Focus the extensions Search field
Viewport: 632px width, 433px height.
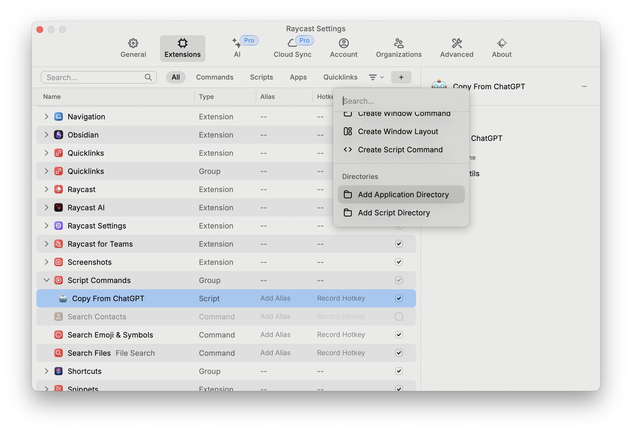[99, 77]
